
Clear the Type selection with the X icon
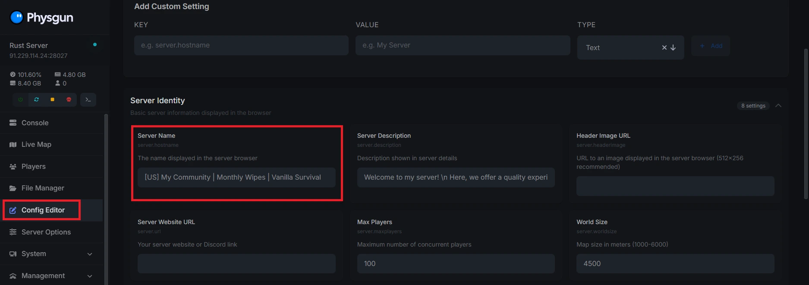664,47
